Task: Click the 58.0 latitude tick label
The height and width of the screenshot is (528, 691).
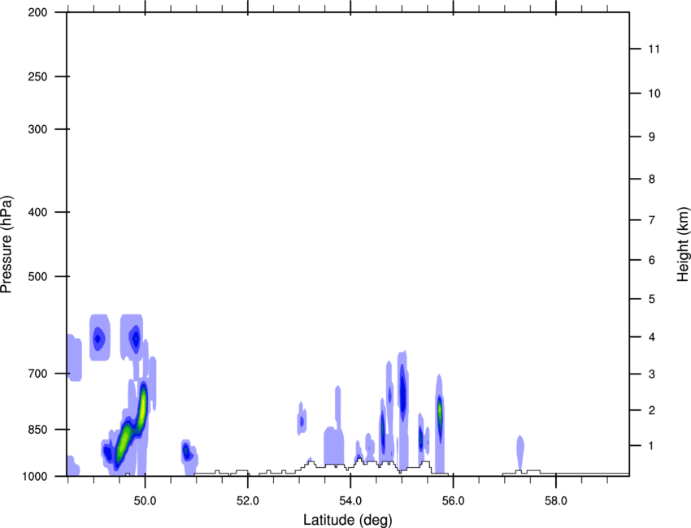Action: coord(556,501)
